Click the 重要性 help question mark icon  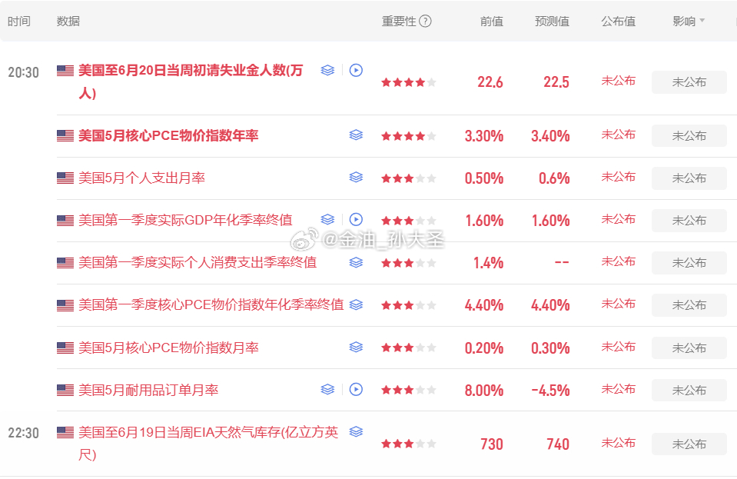tap(425, 22)
